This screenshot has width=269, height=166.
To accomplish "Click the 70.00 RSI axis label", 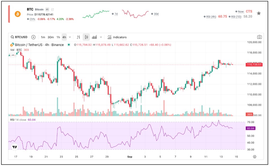I will point(250,122).
